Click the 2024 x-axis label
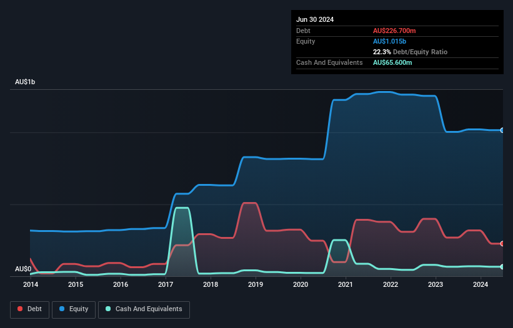The height and width of the screenshot is (328, 513). tap(481, 284)
